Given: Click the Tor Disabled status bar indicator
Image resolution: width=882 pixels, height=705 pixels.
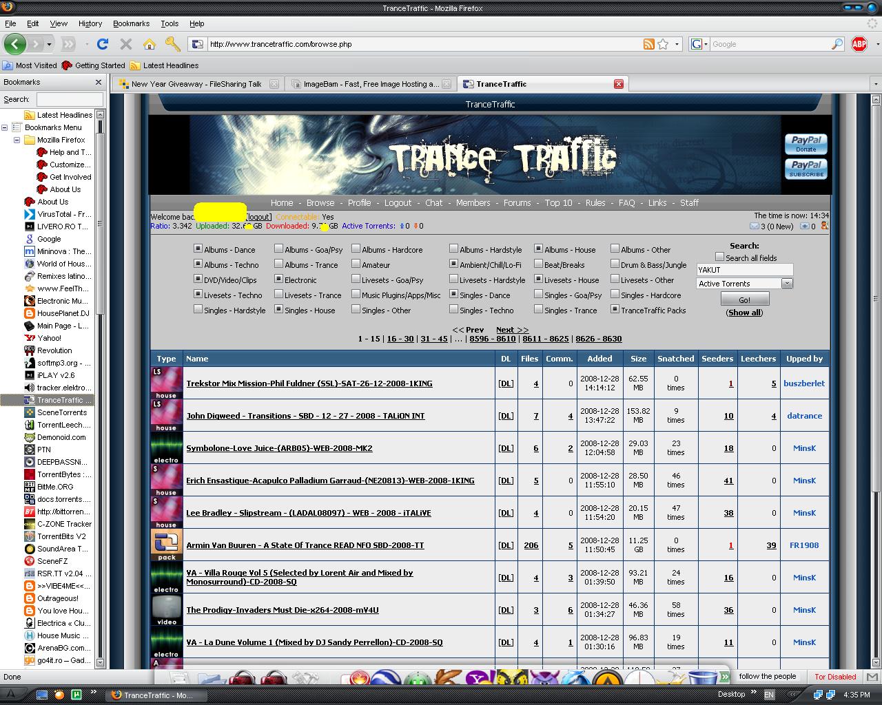Looking at the screenshot, I should (x=835, y=677).
